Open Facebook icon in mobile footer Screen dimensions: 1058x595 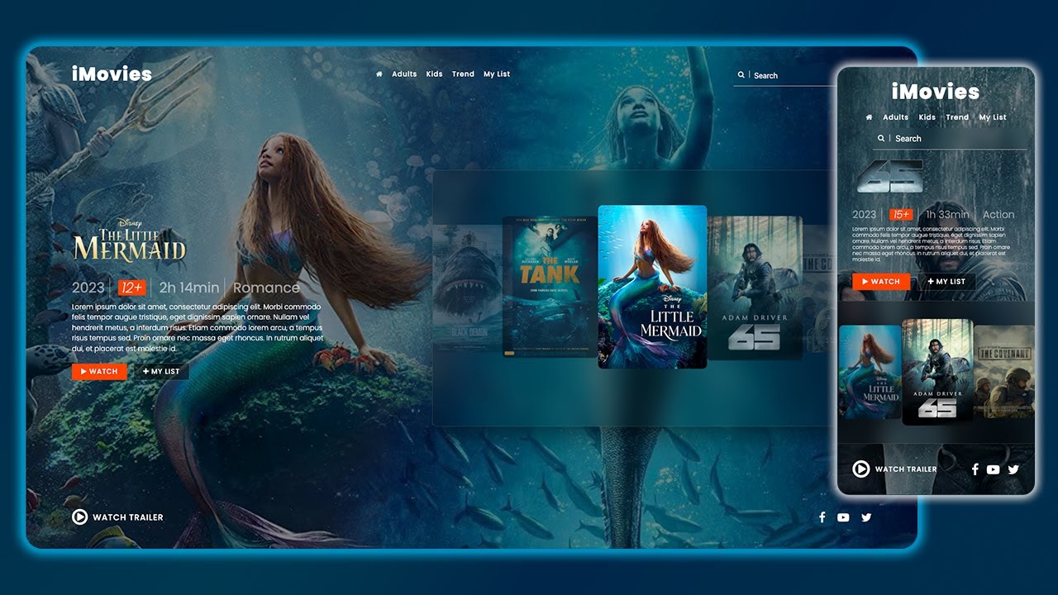click(x=975, y=469)
